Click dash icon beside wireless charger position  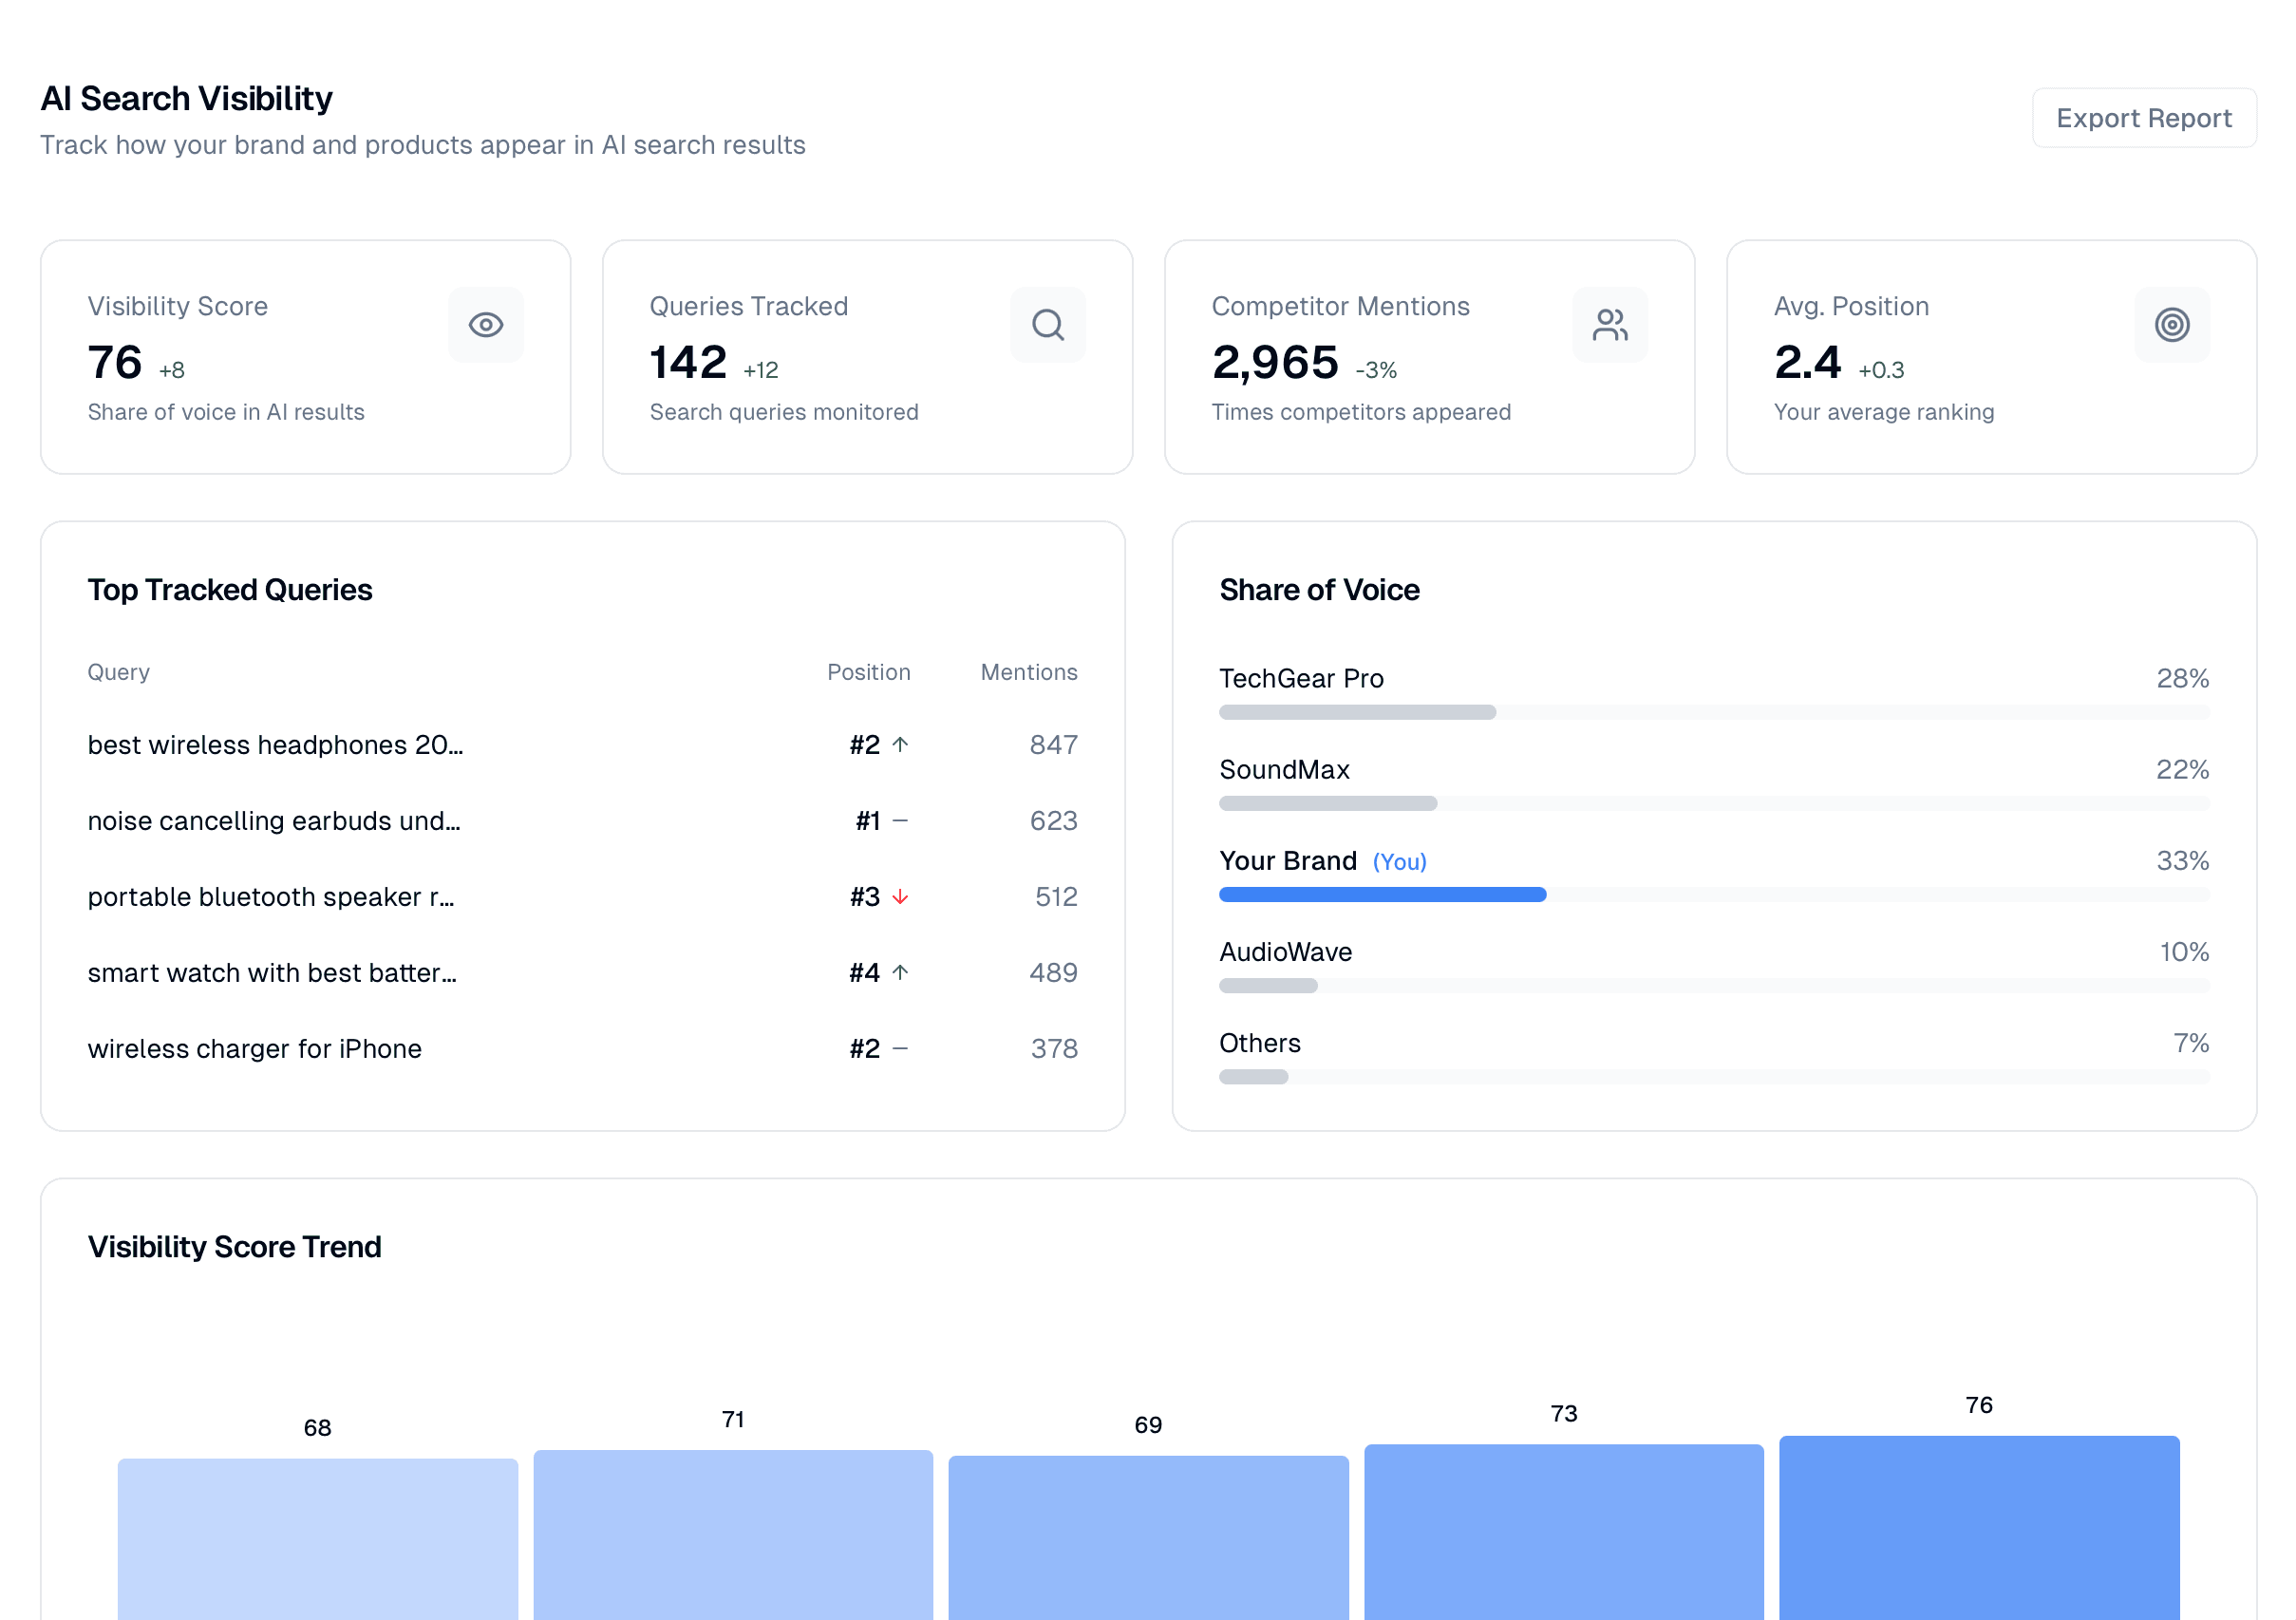900,1049
